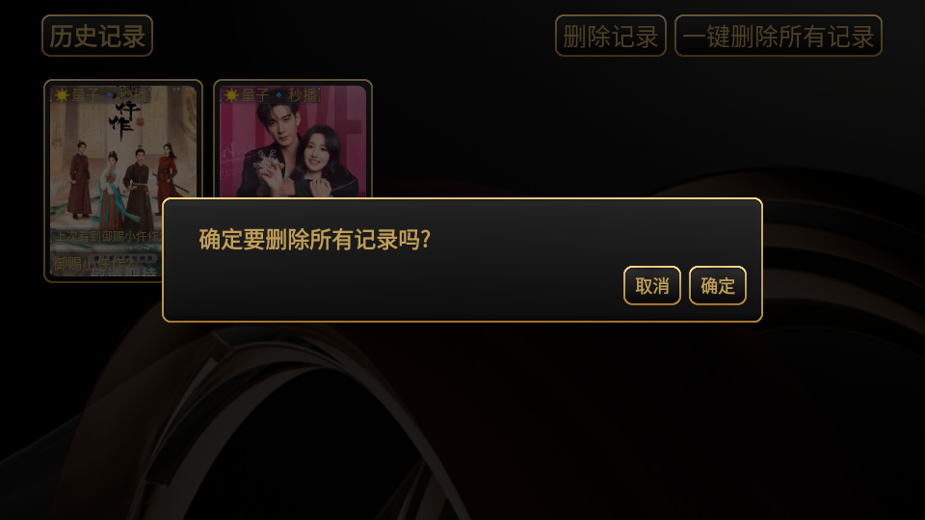Screen dimensions: 925x520
Task: Click 秒播 label on pink couple poster
Action: (x=303, y=95)
